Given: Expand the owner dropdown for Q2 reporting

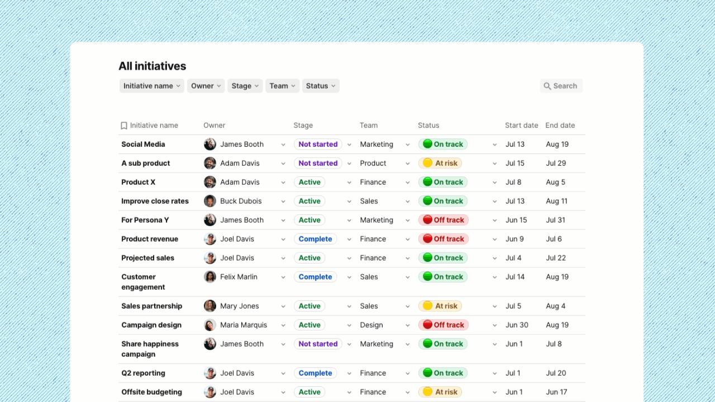Looking at the screenshot, I should [283, 374].
